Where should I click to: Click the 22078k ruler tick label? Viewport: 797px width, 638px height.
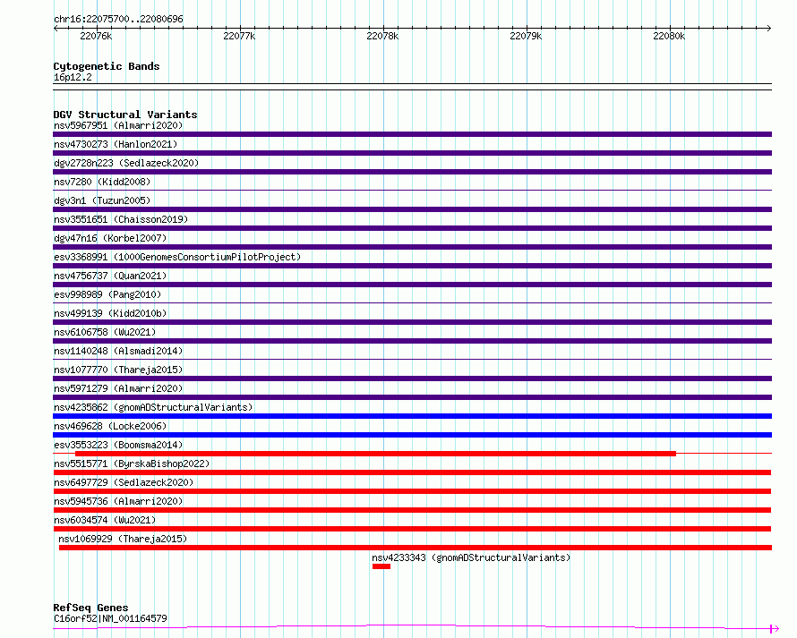click(382, 36)
